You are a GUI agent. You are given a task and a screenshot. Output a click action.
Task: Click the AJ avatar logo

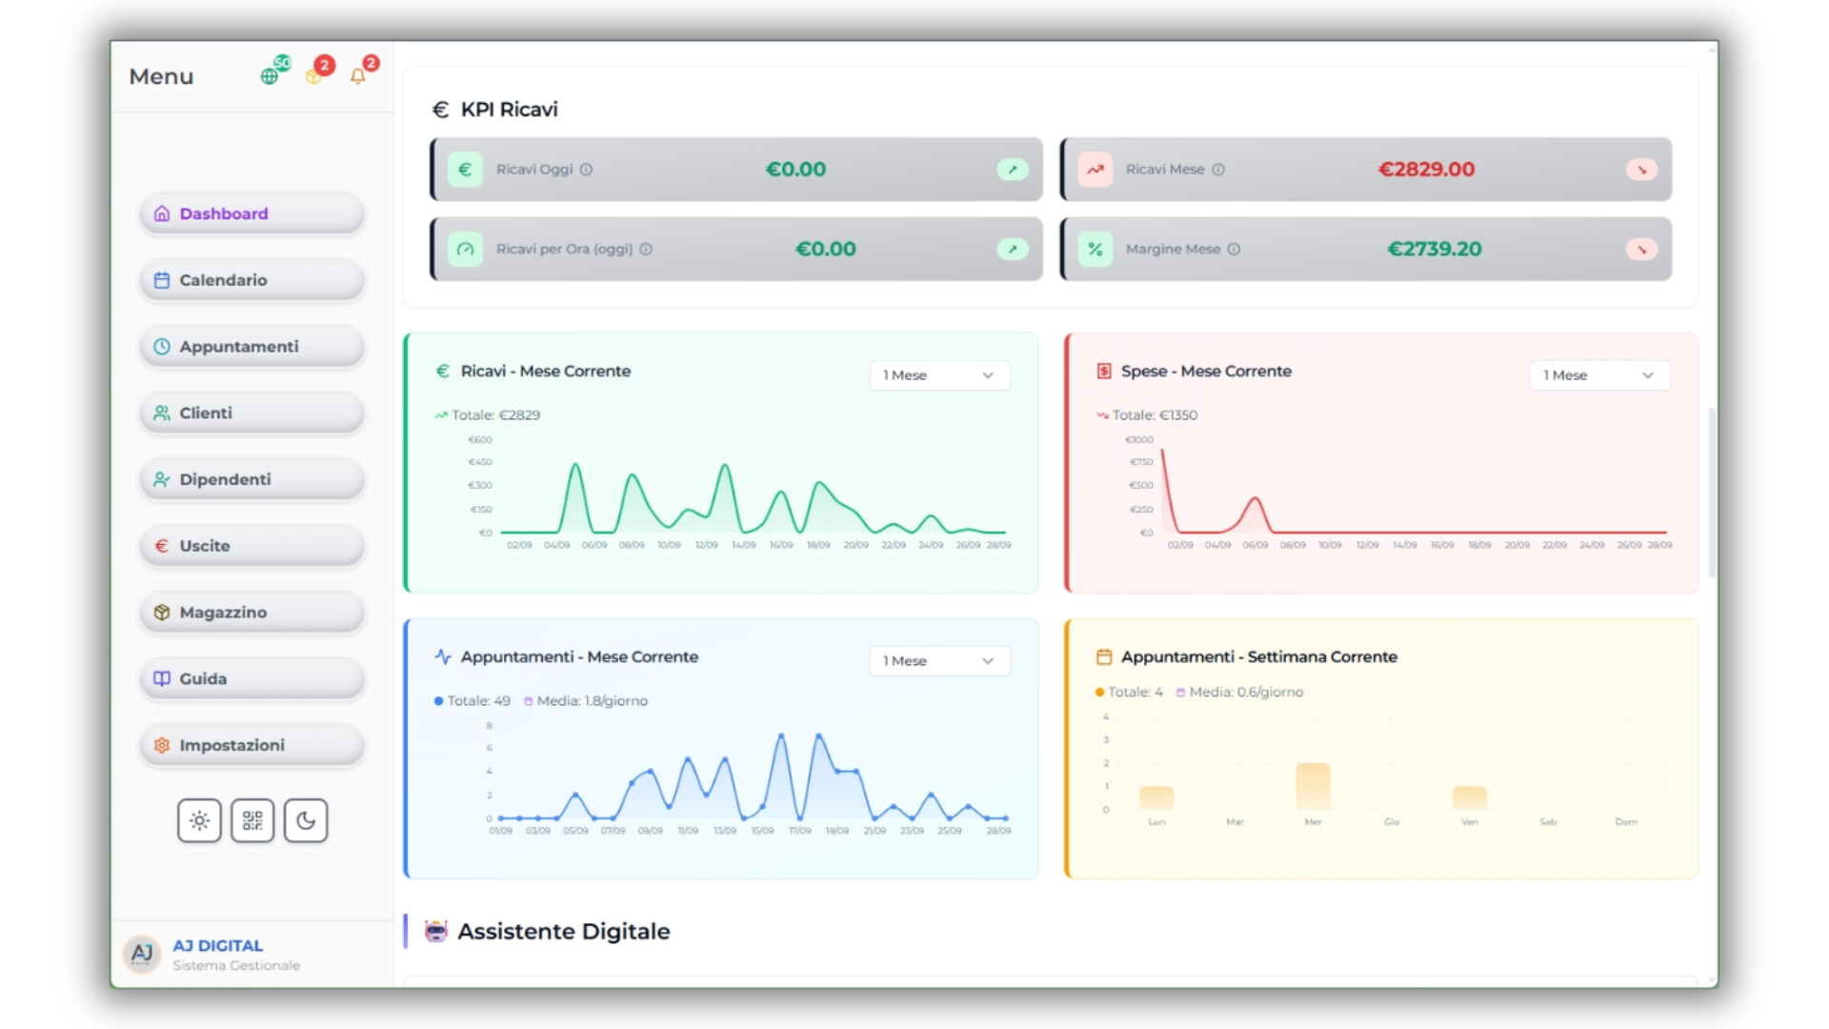click(x=143, y=953)
